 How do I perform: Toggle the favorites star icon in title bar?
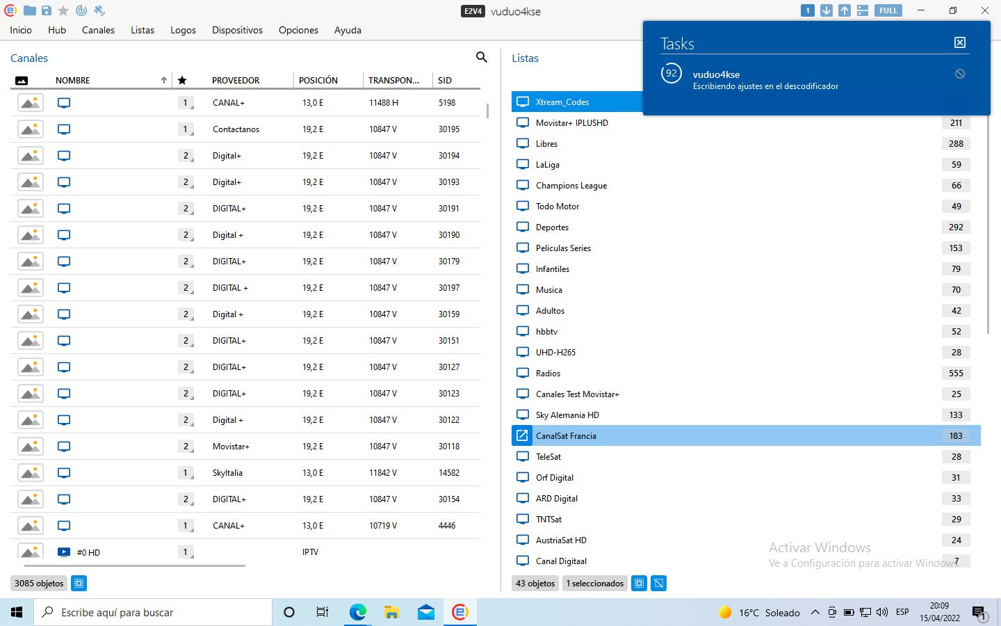click(x=63, y=10)
